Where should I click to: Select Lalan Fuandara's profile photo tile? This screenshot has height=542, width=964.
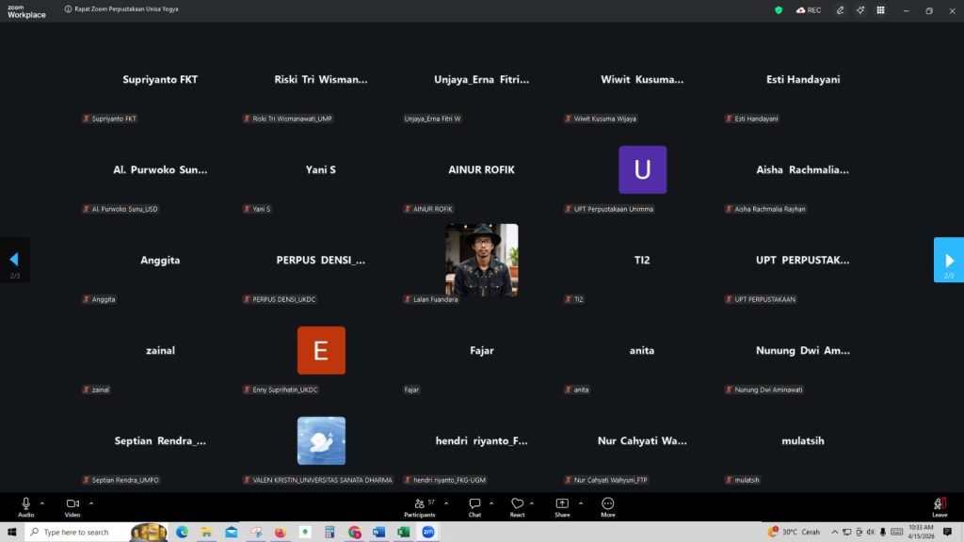tap(481, 259)
